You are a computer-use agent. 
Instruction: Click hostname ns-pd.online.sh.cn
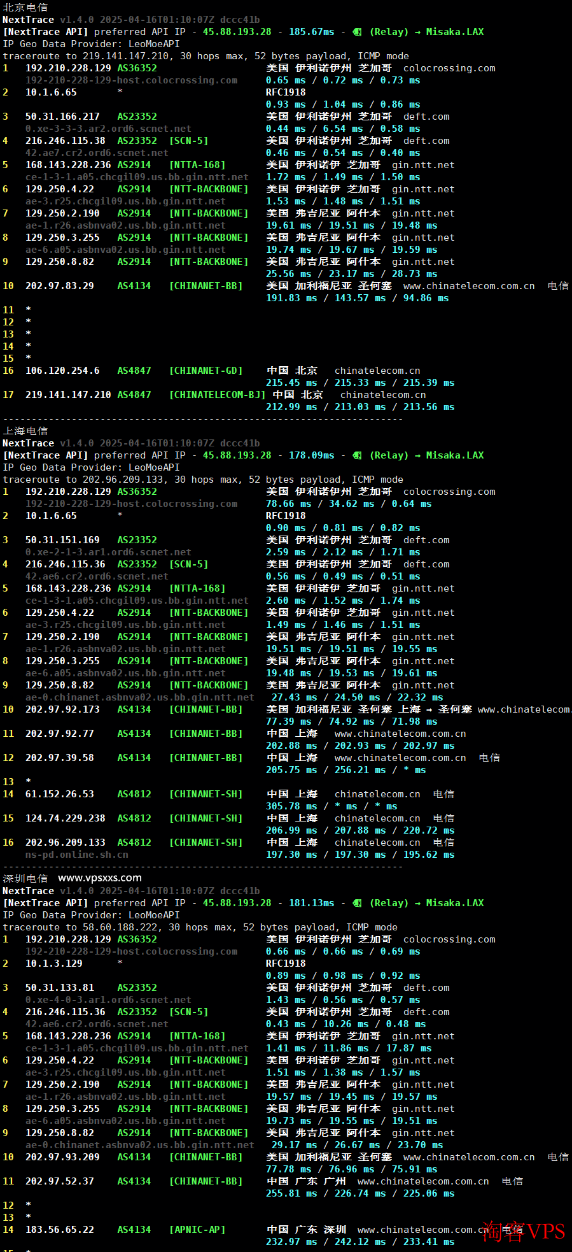pos(77,855)
